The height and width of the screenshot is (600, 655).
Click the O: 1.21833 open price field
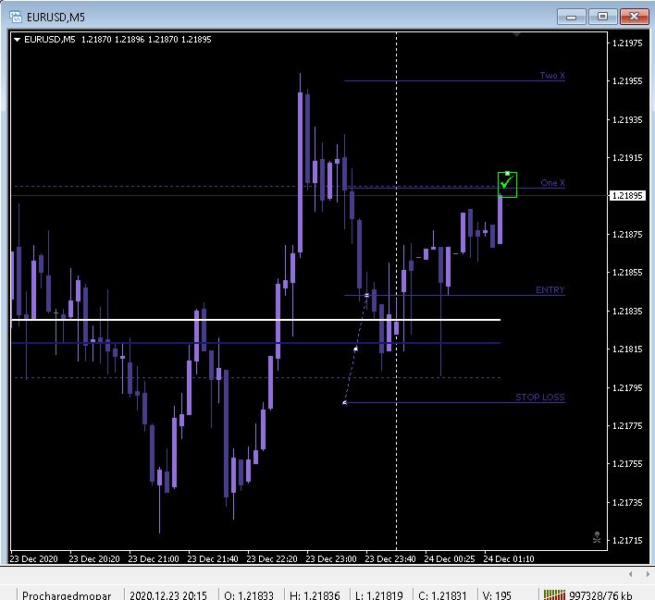click(249, 595)
